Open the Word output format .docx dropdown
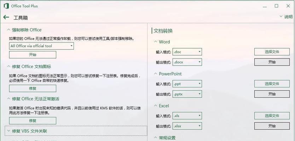The height and width of the screenshot is (141, 295). [x=187, y=62]
